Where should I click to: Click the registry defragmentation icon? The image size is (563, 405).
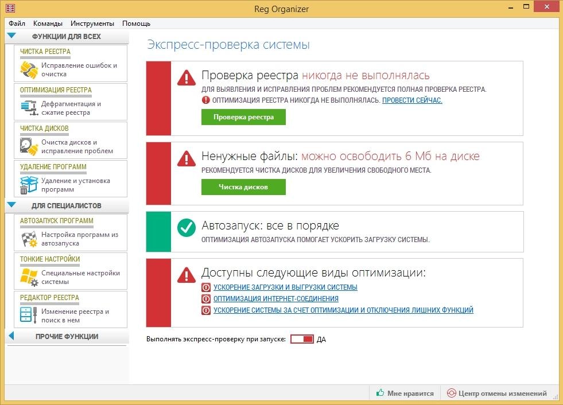point(29,108)
